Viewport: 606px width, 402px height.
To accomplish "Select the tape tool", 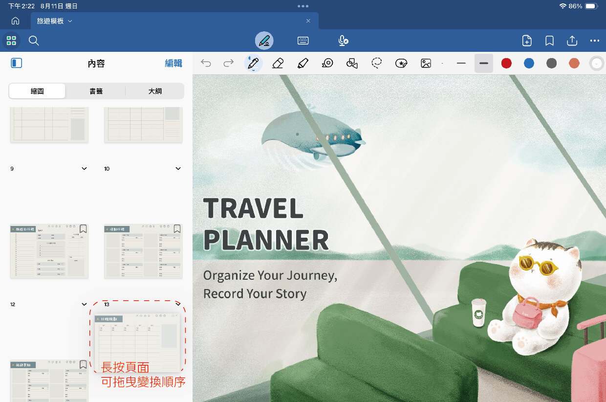I will (327, 63).
